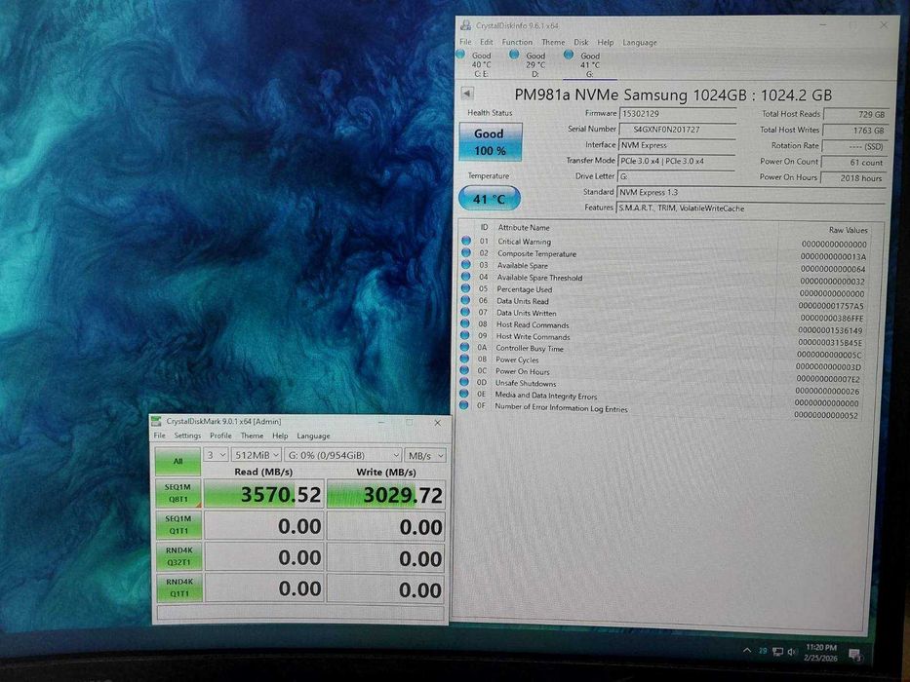This screenshot has height=682, width=910.
Task: Click the previous disk arrow button
Action: coord(467,93)
